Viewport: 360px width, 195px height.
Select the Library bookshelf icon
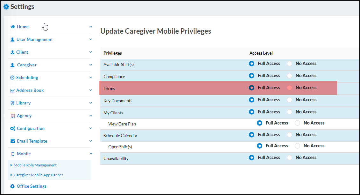pos(12,103)
